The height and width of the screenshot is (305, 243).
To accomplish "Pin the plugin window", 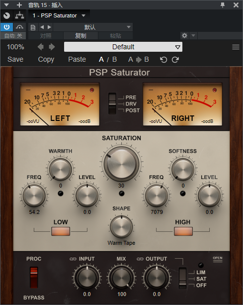I will pos(223,5).
